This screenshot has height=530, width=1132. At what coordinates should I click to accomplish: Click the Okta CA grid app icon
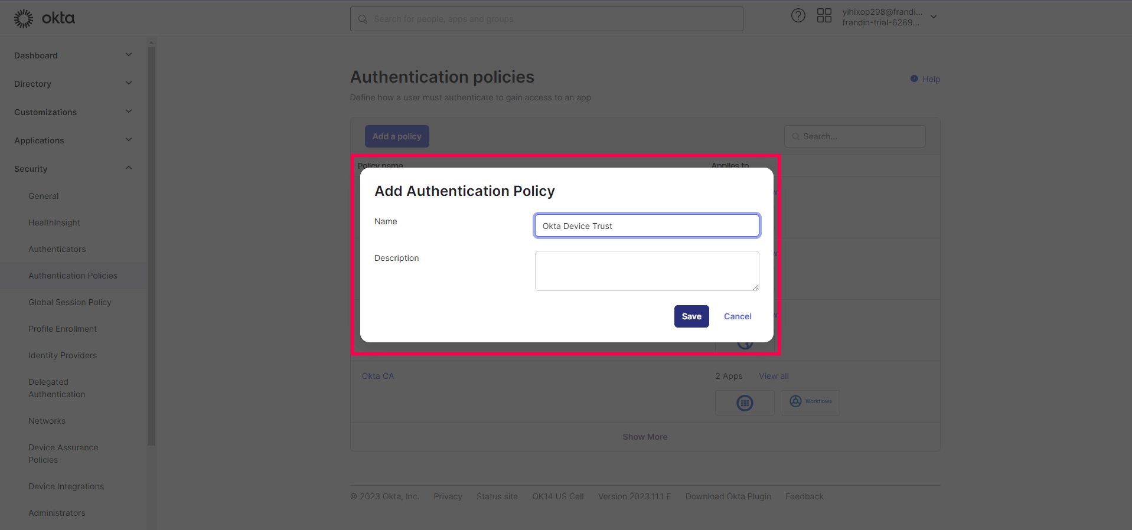pos(744,403)
